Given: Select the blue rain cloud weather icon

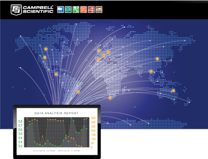Looking at the screenshot, I should pyautogui.click(x=61, y=10).
